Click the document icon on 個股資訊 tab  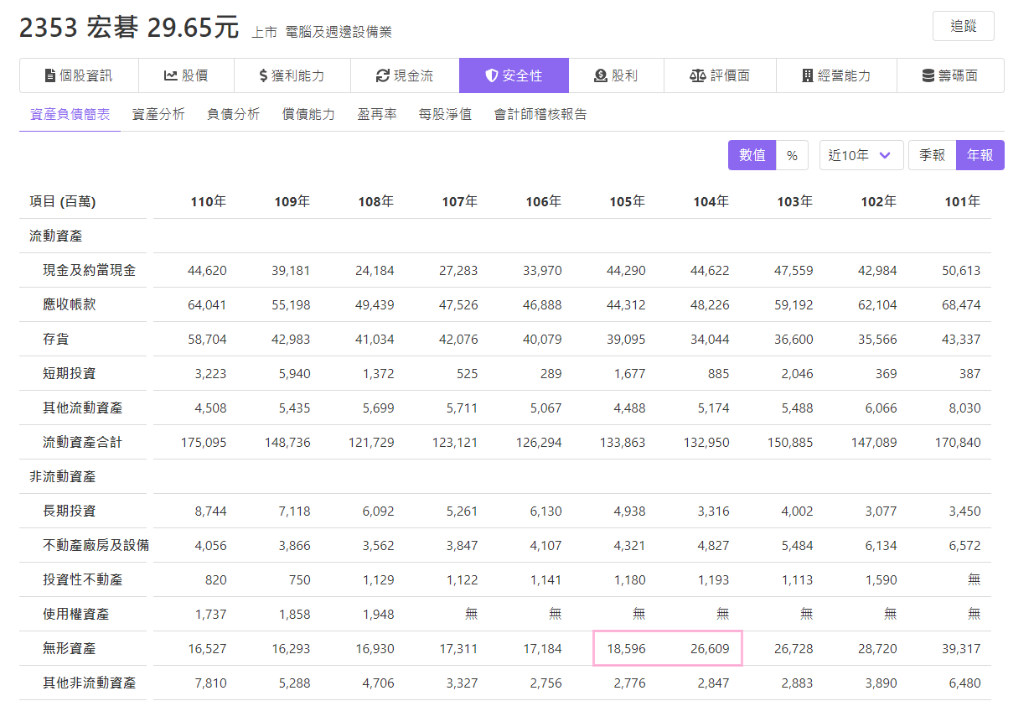[x=50, y=75]
